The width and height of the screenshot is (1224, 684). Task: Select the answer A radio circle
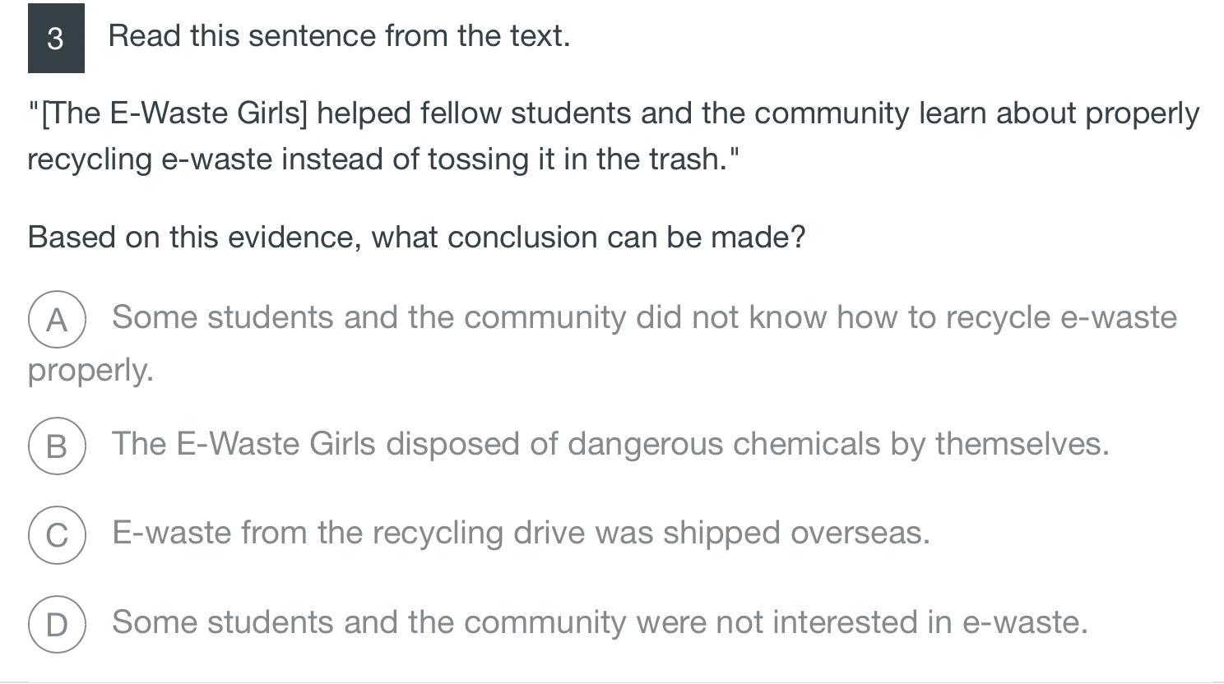point(57,320)
